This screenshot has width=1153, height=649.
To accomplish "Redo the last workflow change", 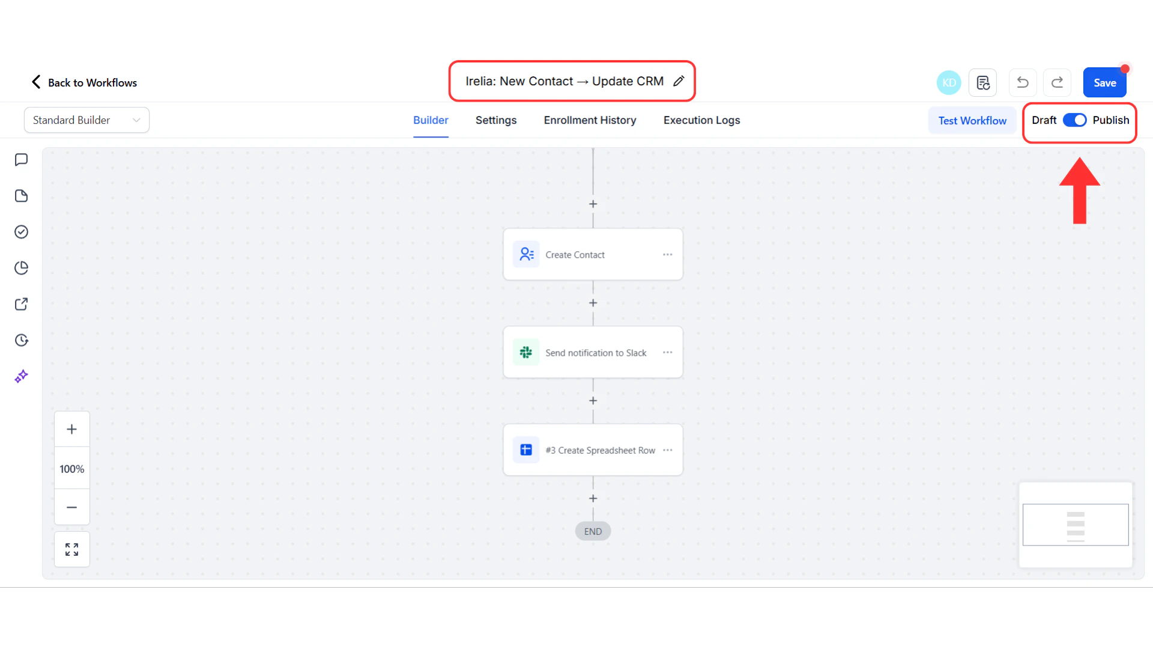I will point(1057,82).
